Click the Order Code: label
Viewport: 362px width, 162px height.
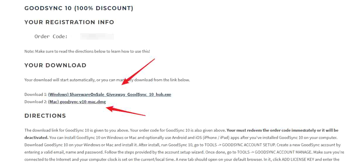(x=51, y=36)
